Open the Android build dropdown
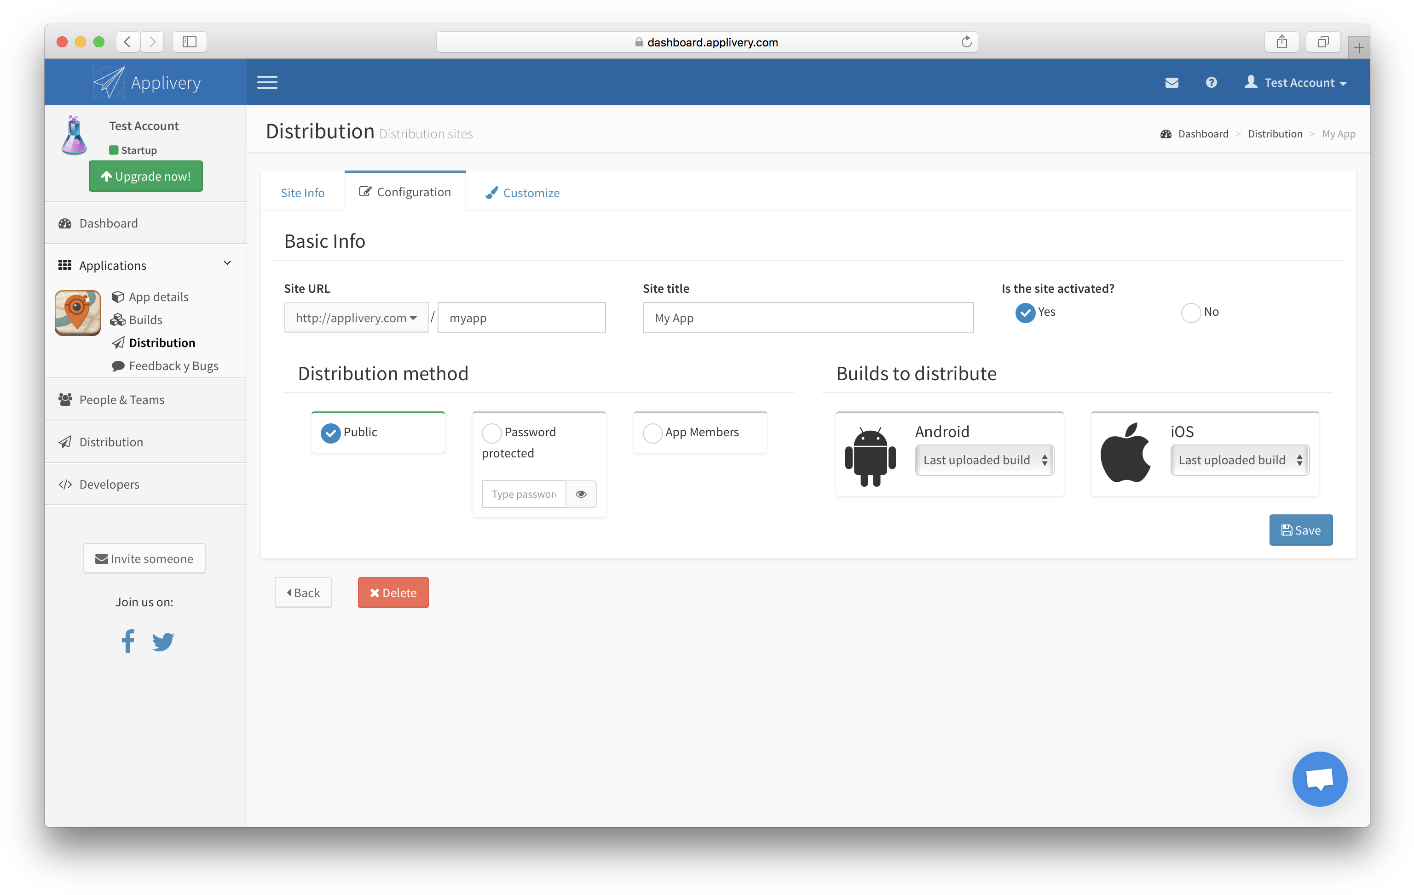The height and width of the screenshot is (895, 1414). coord(984,460)
